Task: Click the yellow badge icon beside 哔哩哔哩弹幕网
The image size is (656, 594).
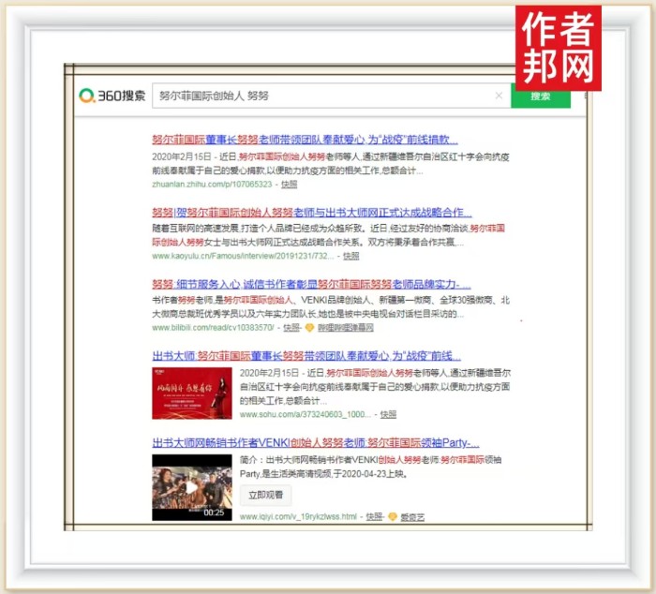Action: click(x=309, y=328)
